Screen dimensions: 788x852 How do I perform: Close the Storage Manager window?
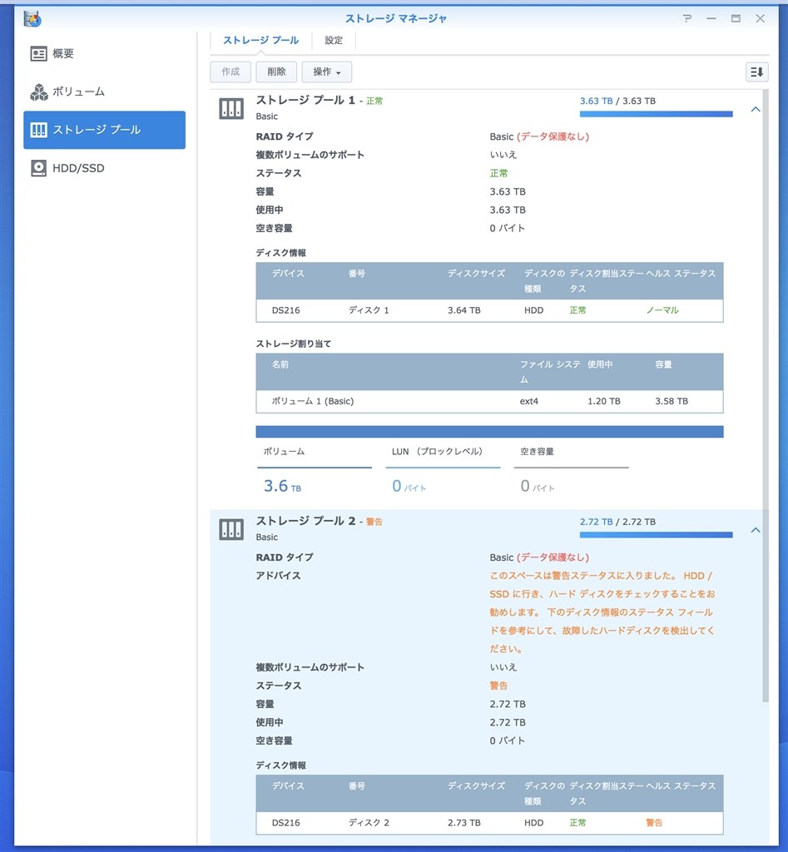tap(761, 18)
